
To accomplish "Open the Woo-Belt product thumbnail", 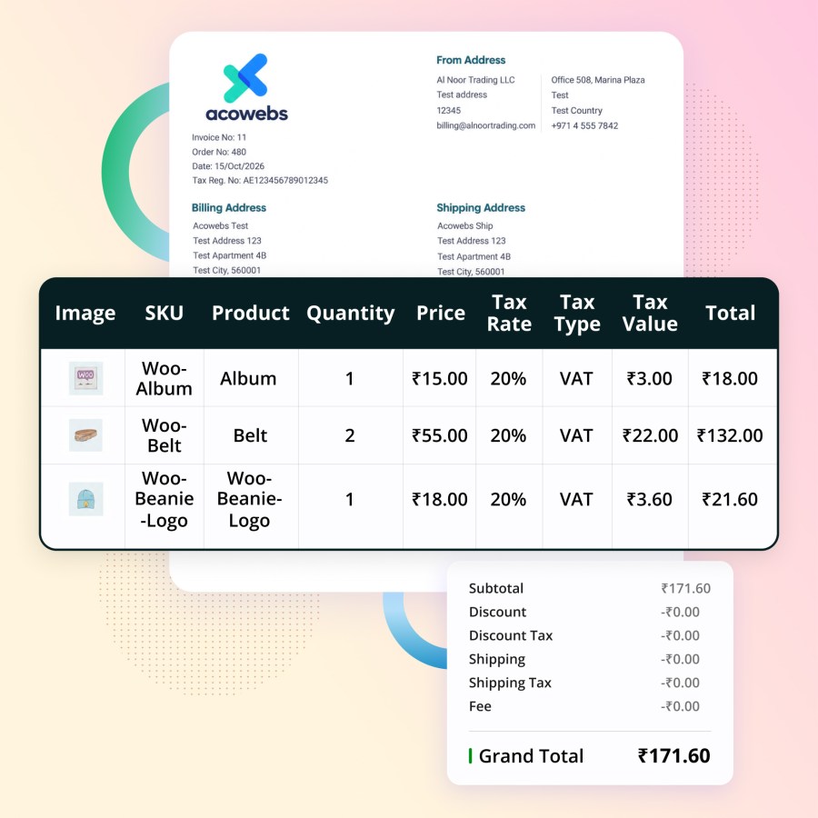I will tap(85, 435).
